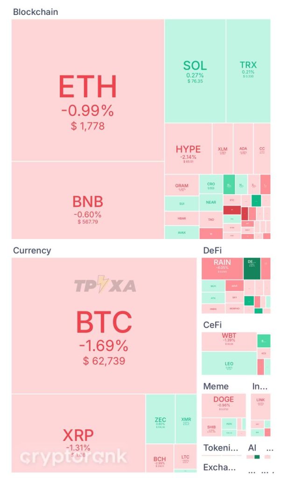
Task: Click the TPXA watermark logo
Action: 105,284
